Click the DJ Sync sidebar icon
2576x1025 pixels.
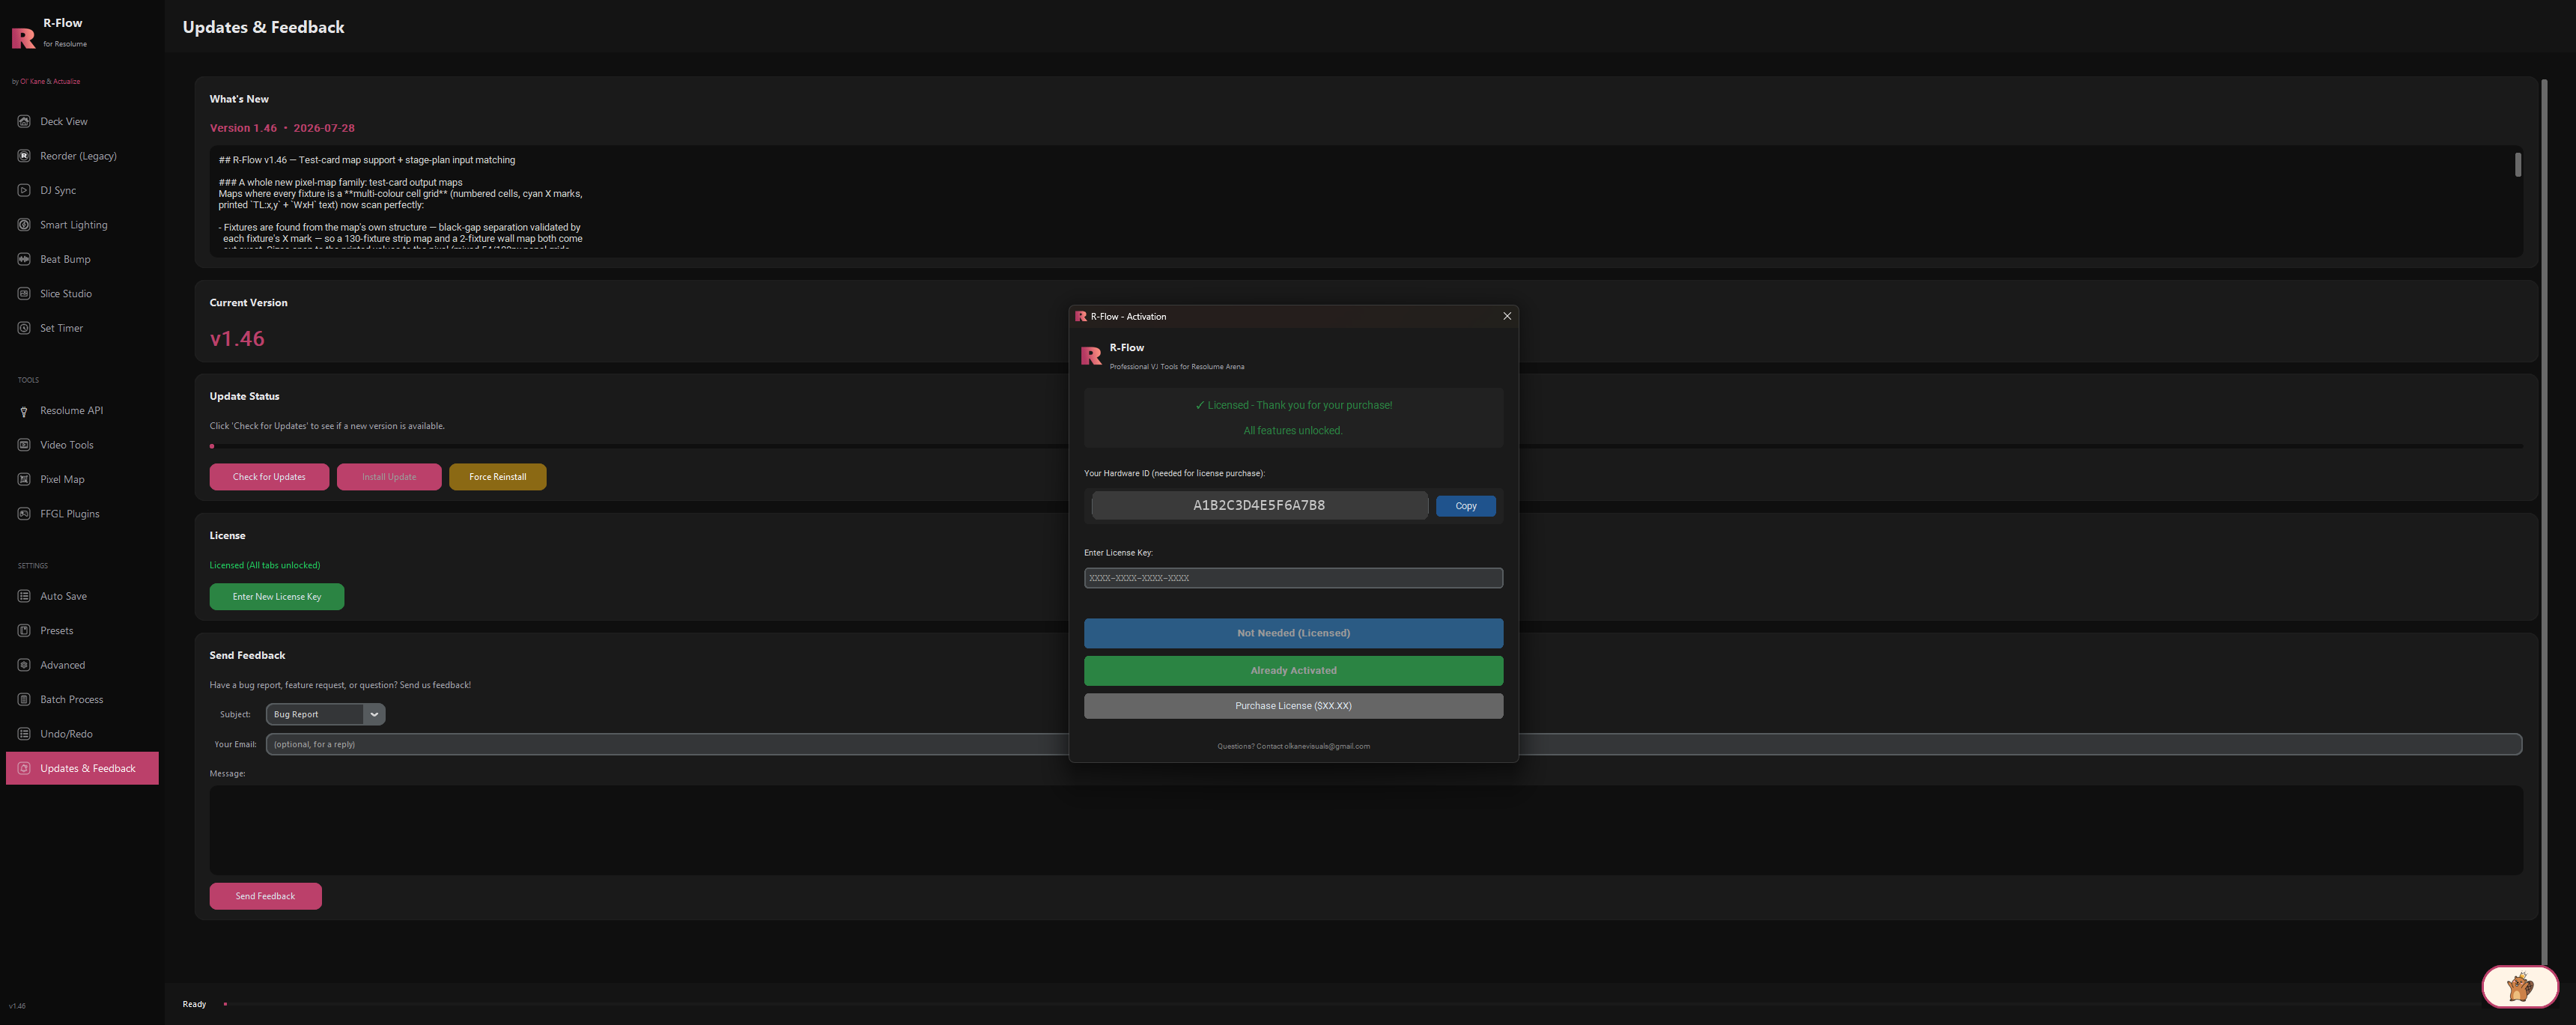point(24,190)
